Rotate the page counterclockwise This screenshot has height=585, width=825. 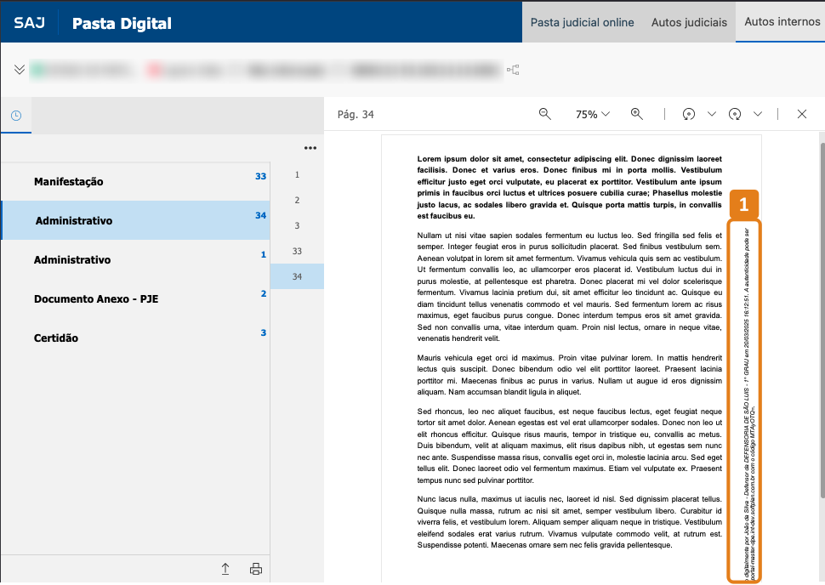(689, 114)
